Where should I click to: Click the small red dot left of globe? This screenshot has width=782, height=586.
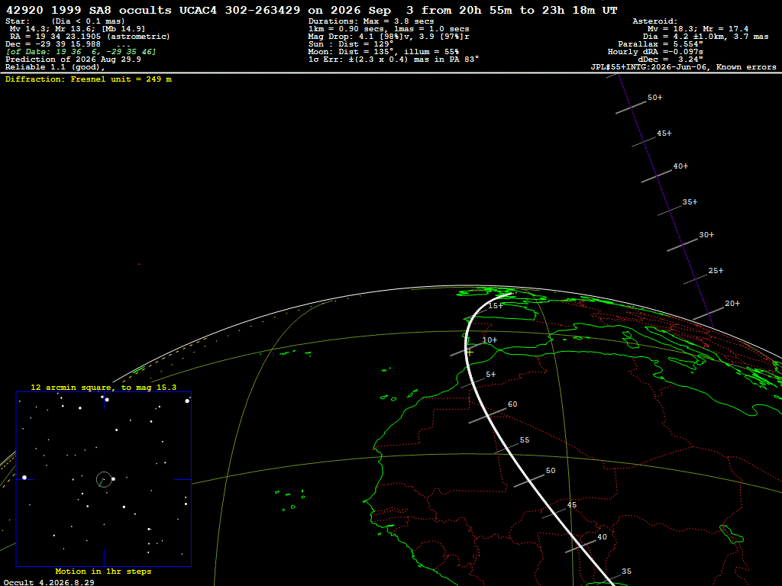point(139,264)
